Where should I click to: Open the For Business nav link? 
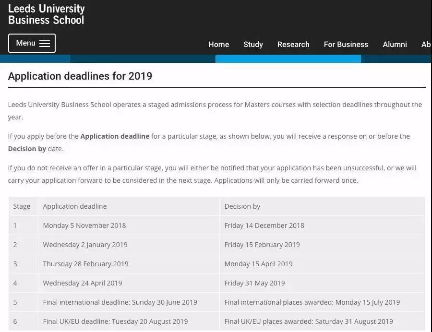(346, 44)
